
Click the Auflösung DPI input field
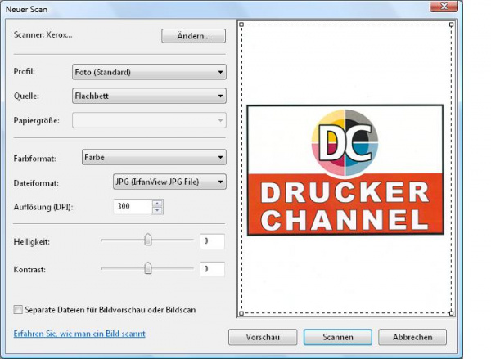[131, 207]
